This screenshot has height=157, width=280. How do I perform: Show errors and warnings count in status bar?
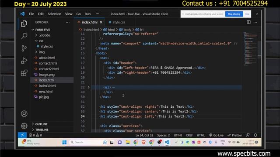coord(35,135)
